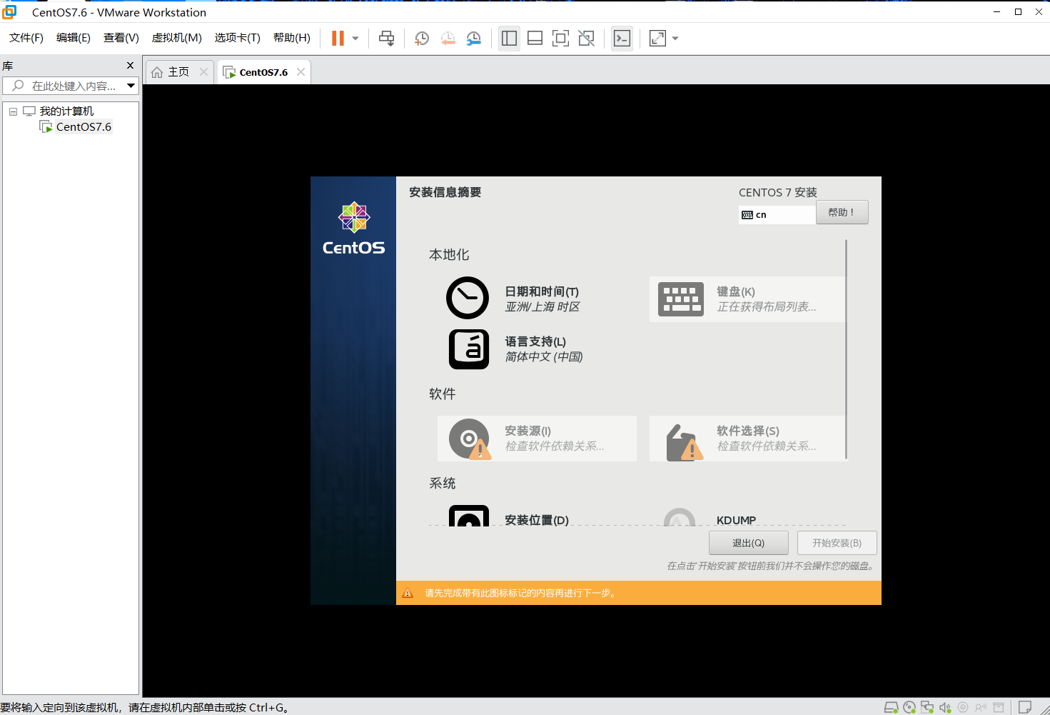Click the camera device status icon
Viewport: 1050px width, 715px height.
point(963,707)
